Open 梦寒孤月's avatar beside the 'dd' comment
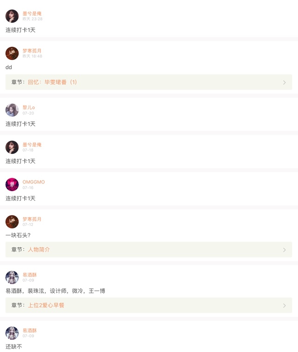This screenshot has width=298, height=352. tap(12, 53)
